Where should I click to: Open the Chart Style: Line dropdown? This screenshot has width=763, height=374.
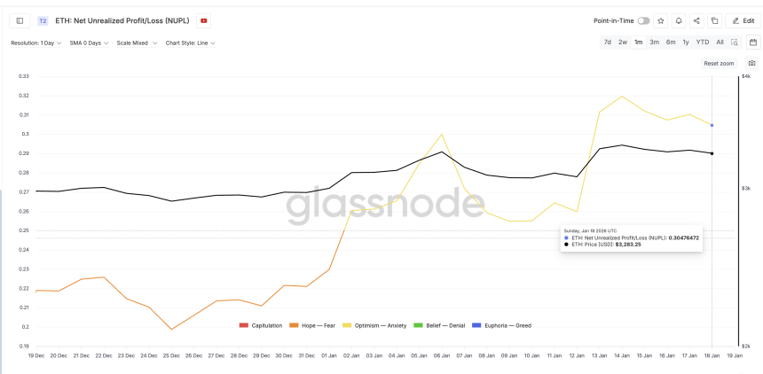point(190,43)
